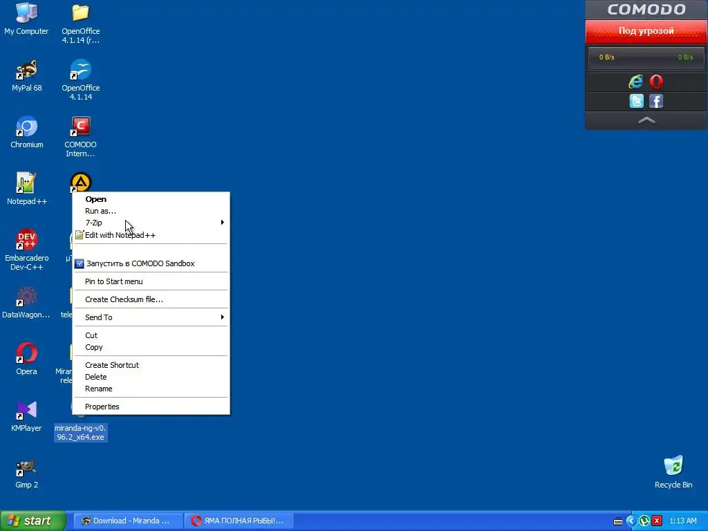Choose Create Shortcut in context menu
708x531 pixels.
coord(151,365)
